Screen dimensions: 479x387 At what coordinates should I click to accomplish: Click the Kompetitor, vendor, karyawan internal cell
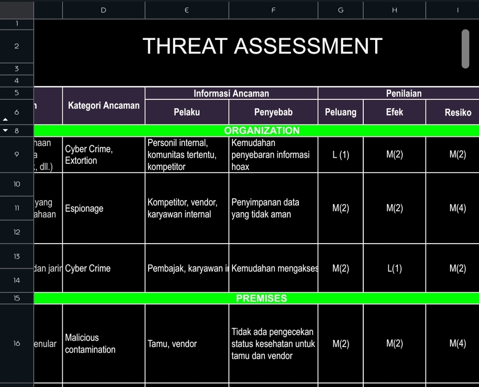(187, 208)
